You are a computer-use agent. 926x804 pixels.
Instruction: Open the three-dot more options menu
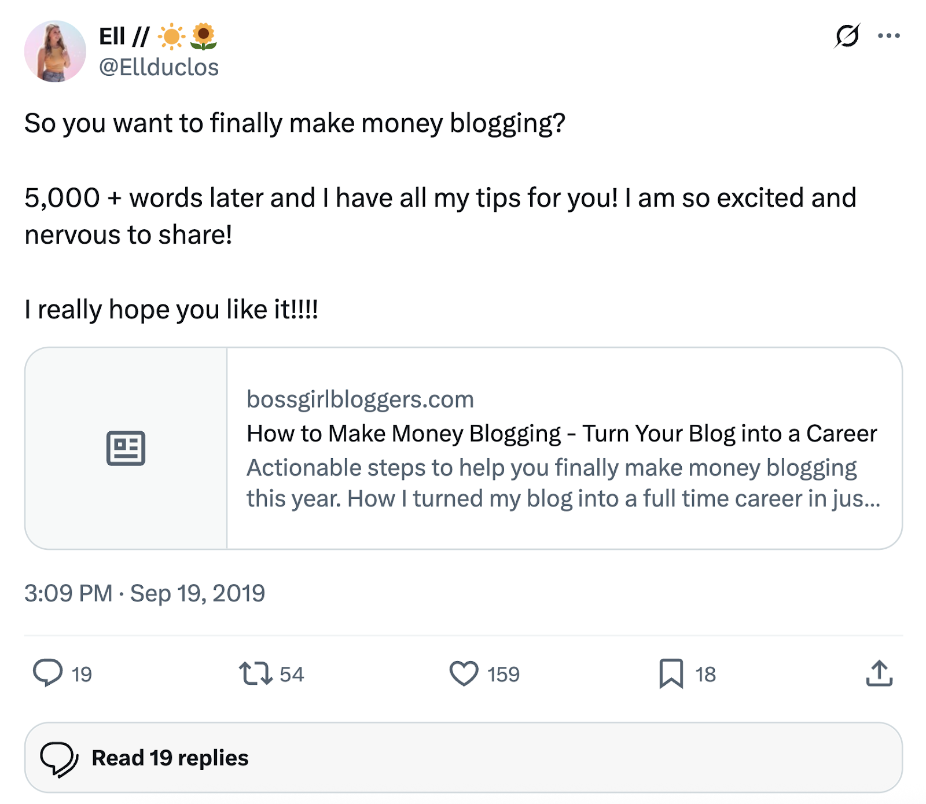(x=890, y=36)
